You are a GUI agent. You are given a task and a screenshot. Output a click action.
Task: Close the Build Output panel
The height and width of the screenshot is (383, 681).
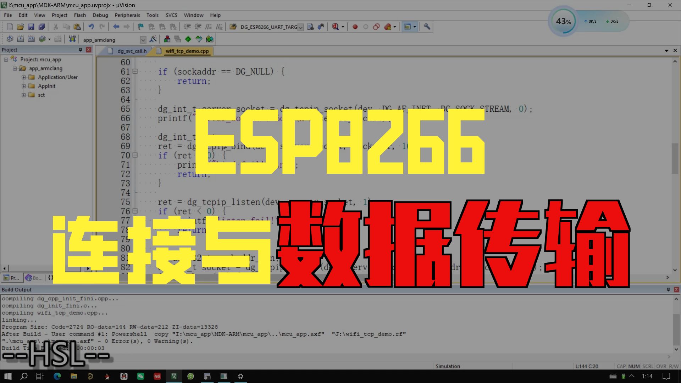coord(676,289)
